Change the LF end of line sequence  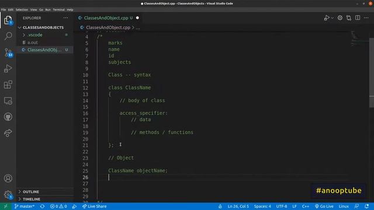[x=295, y=206]
